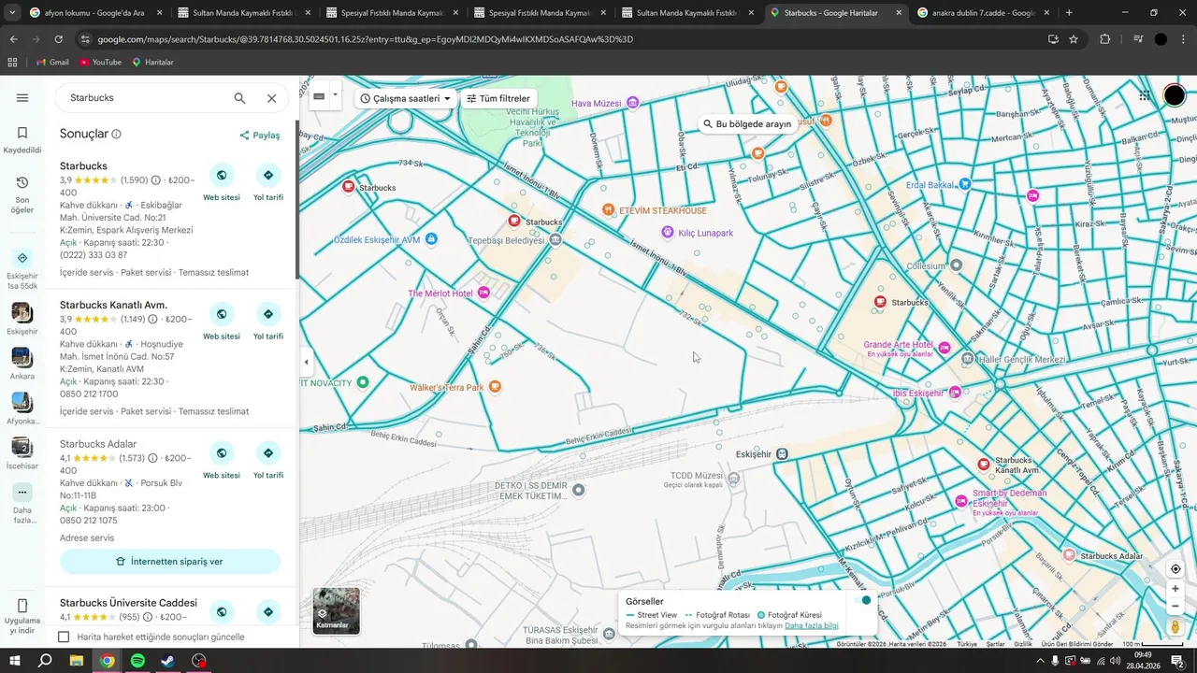Click Yol tarifi for Starbucks Kanatlı Avm.
This screenshot has height=673, width=1197.
pyautogui.click(x=268, y=322)
